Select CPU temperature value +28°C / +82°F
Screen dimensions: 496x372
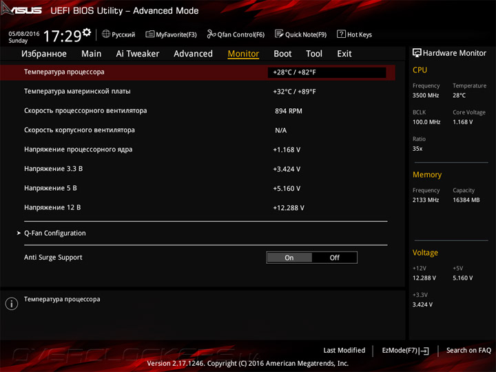click(327, 72)
